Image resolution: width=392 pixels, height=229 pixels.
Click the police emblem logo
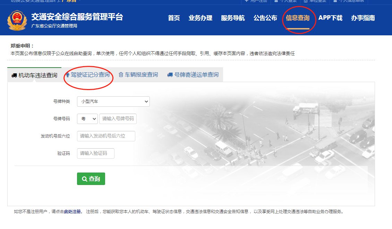(x=17, y=20)
